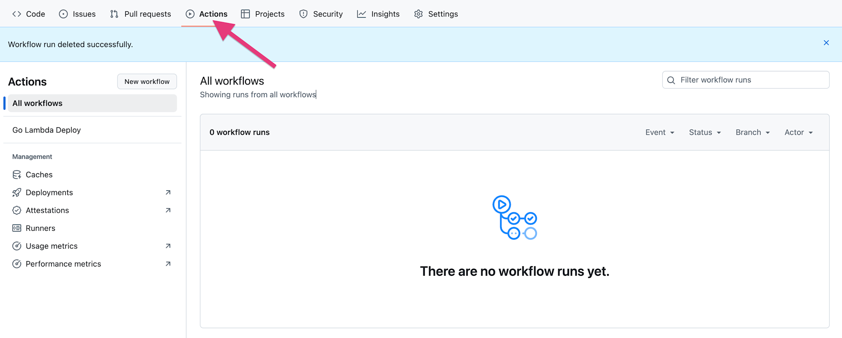This screenshot has width=842, height=338.
Task: Expand the Event filter dropdown
Action: point(660,132)
